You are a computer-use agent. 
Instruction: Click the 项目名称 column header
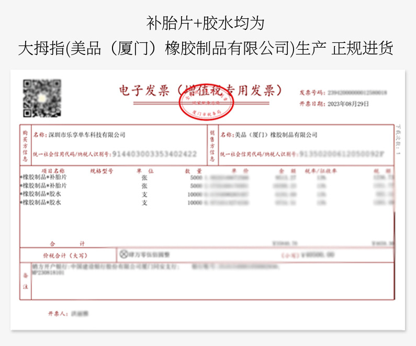[x=53, y=171]
